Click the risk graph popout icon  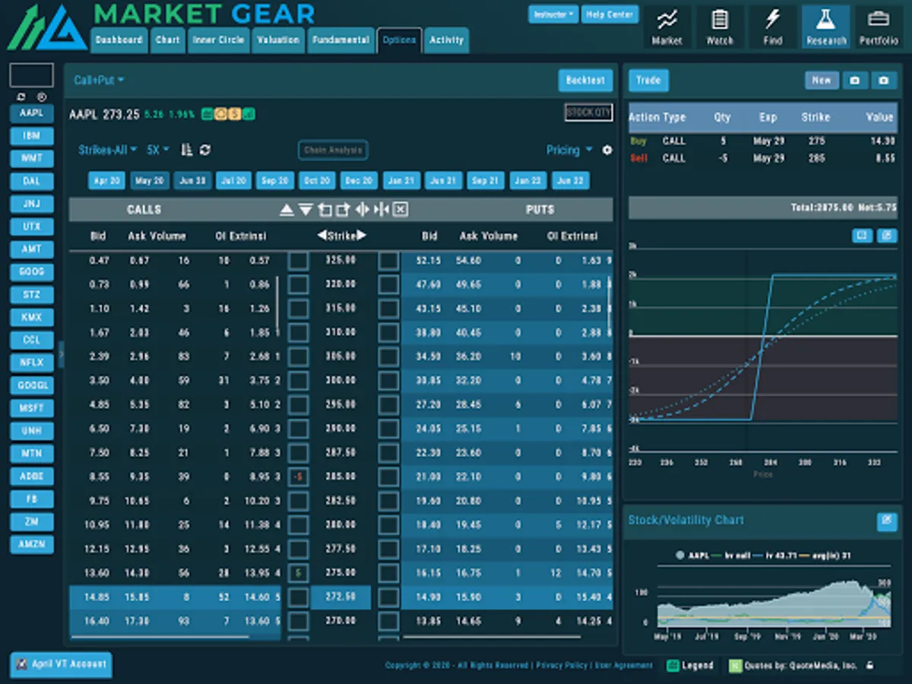pos(886,236)
